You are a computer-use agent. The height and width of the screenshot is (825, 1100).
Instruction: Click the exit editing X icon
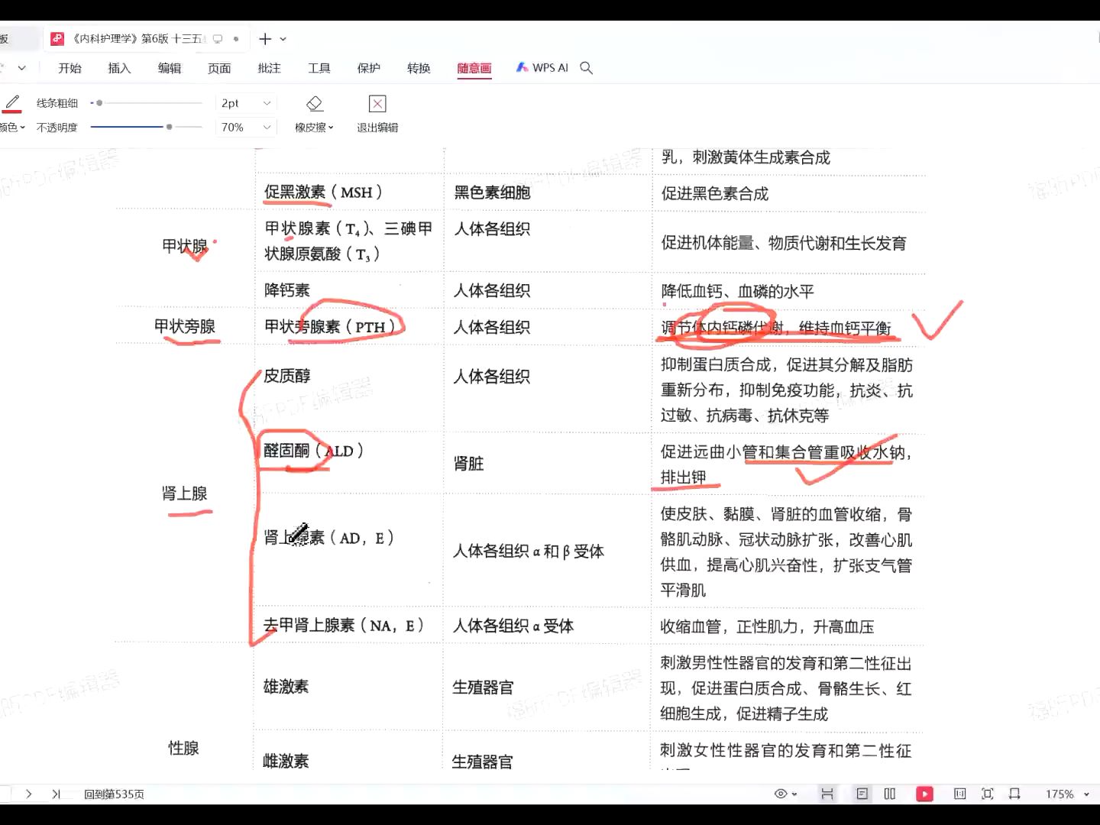[377, 103]
